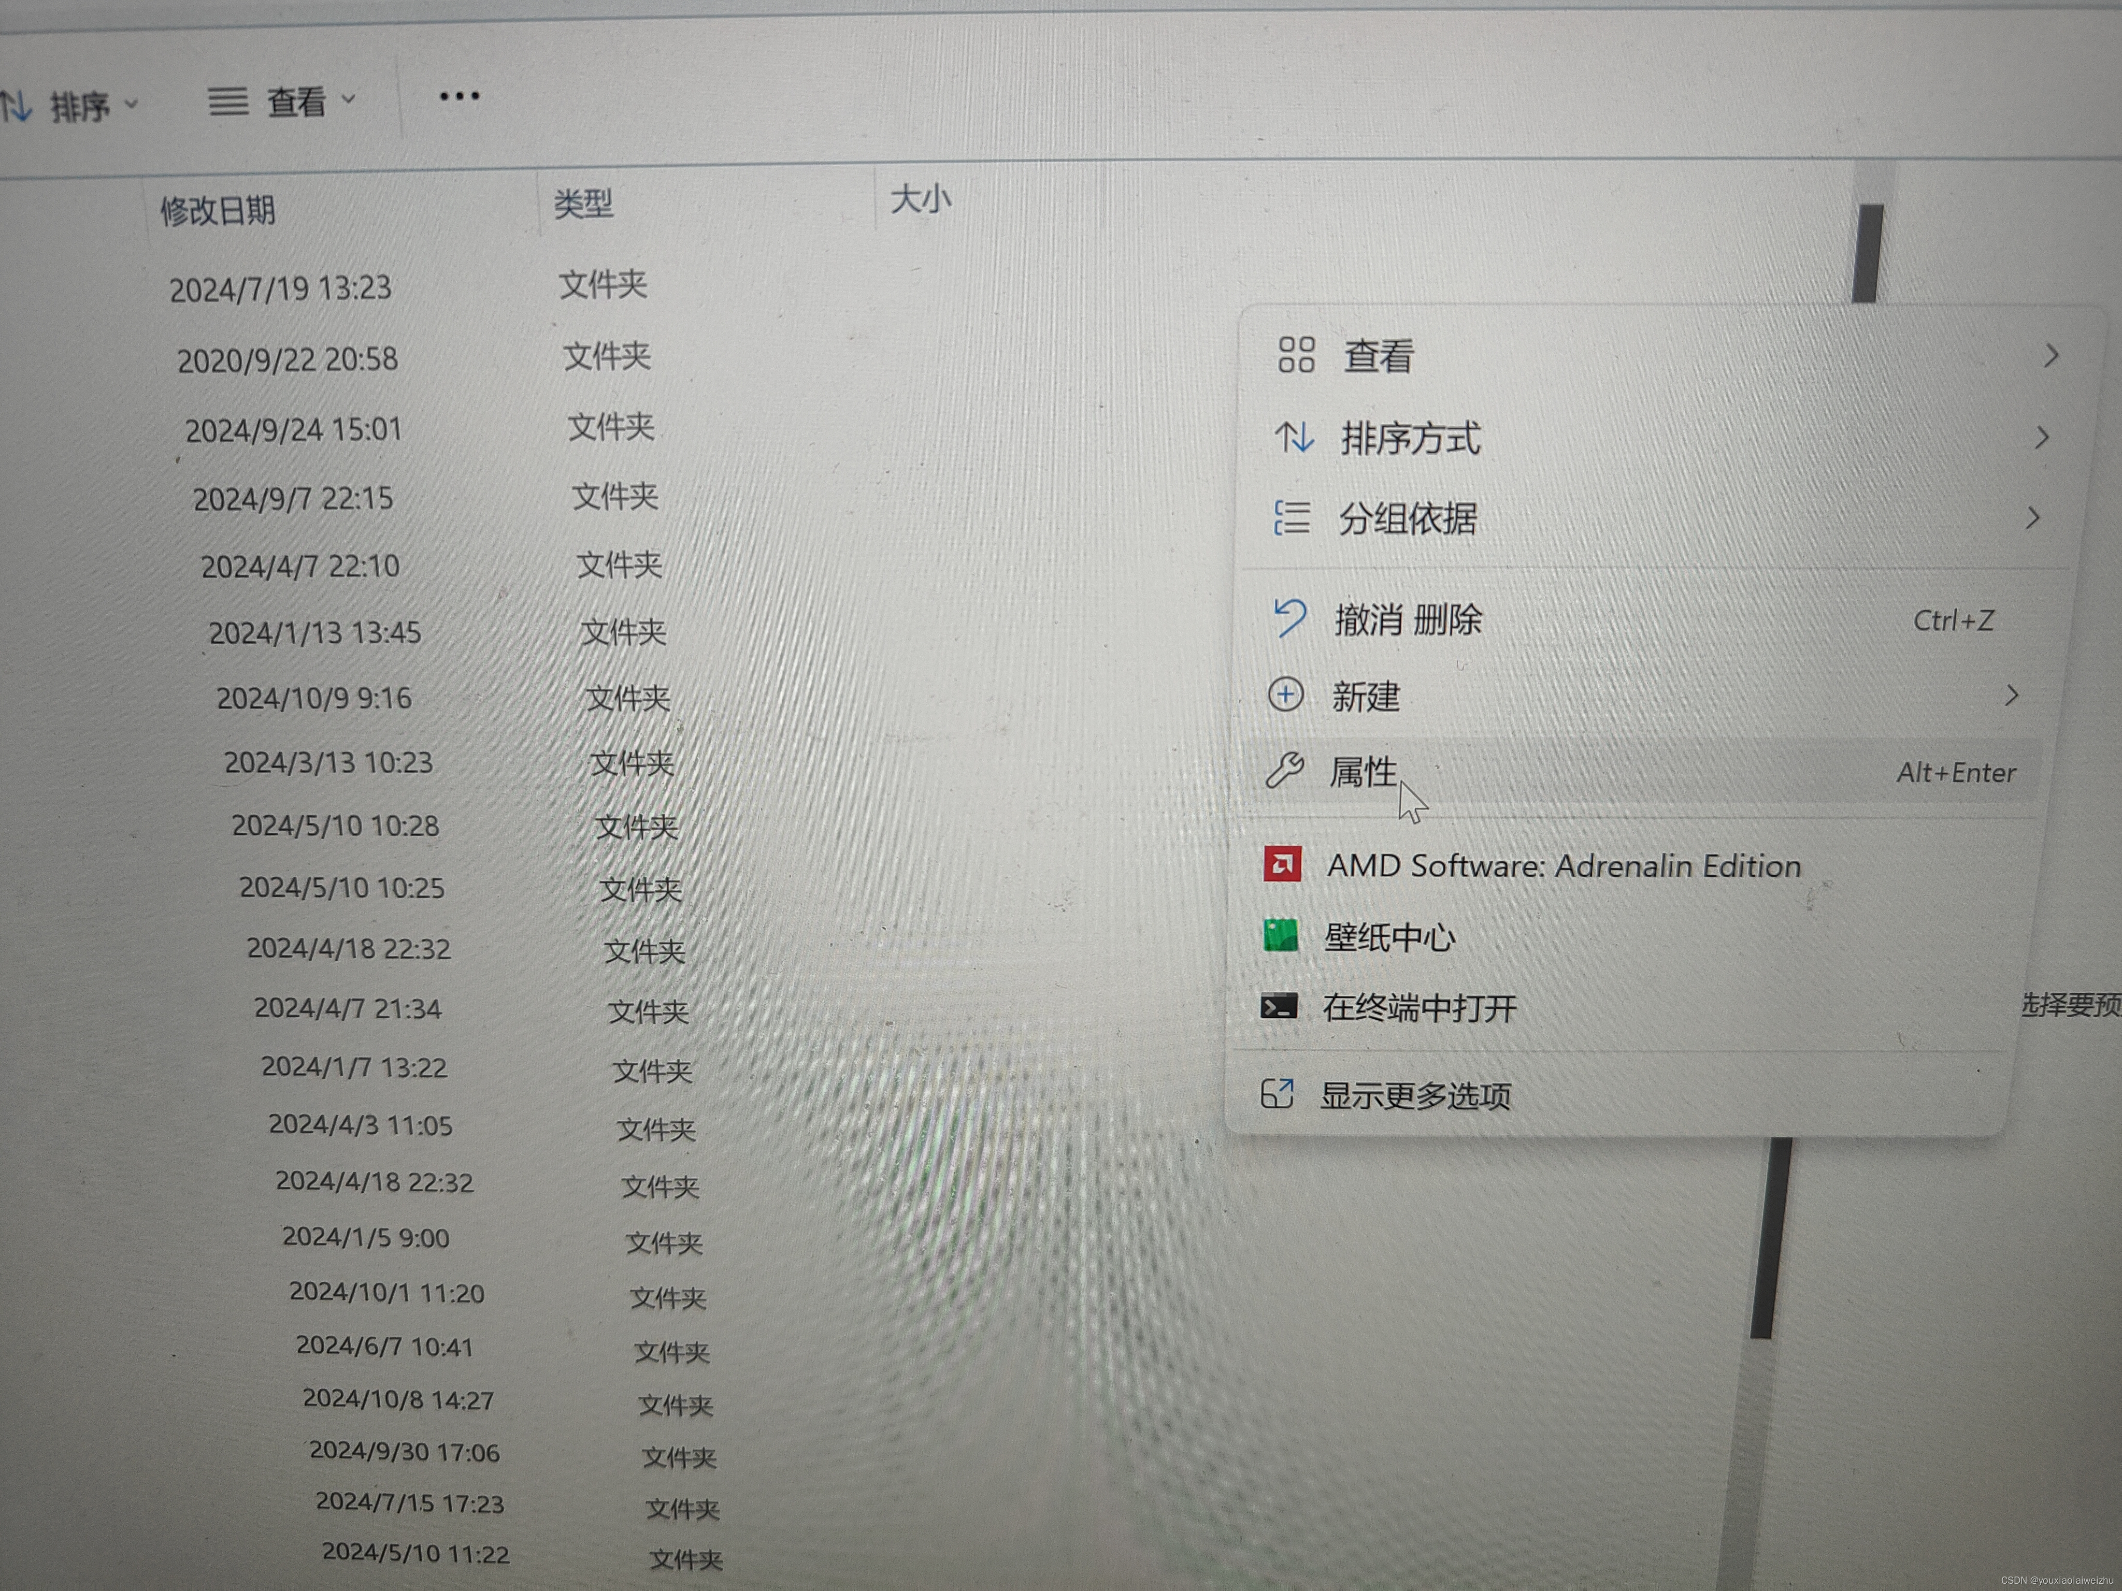Viewport: 2122px width, 1591px height.
Task: Choose 显示更多选项 from context menu
Action: (x=1415, y=1095)
